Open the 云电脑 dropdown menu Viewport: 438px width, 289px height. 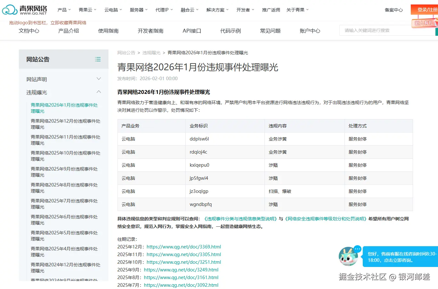(x=113, y=10)
